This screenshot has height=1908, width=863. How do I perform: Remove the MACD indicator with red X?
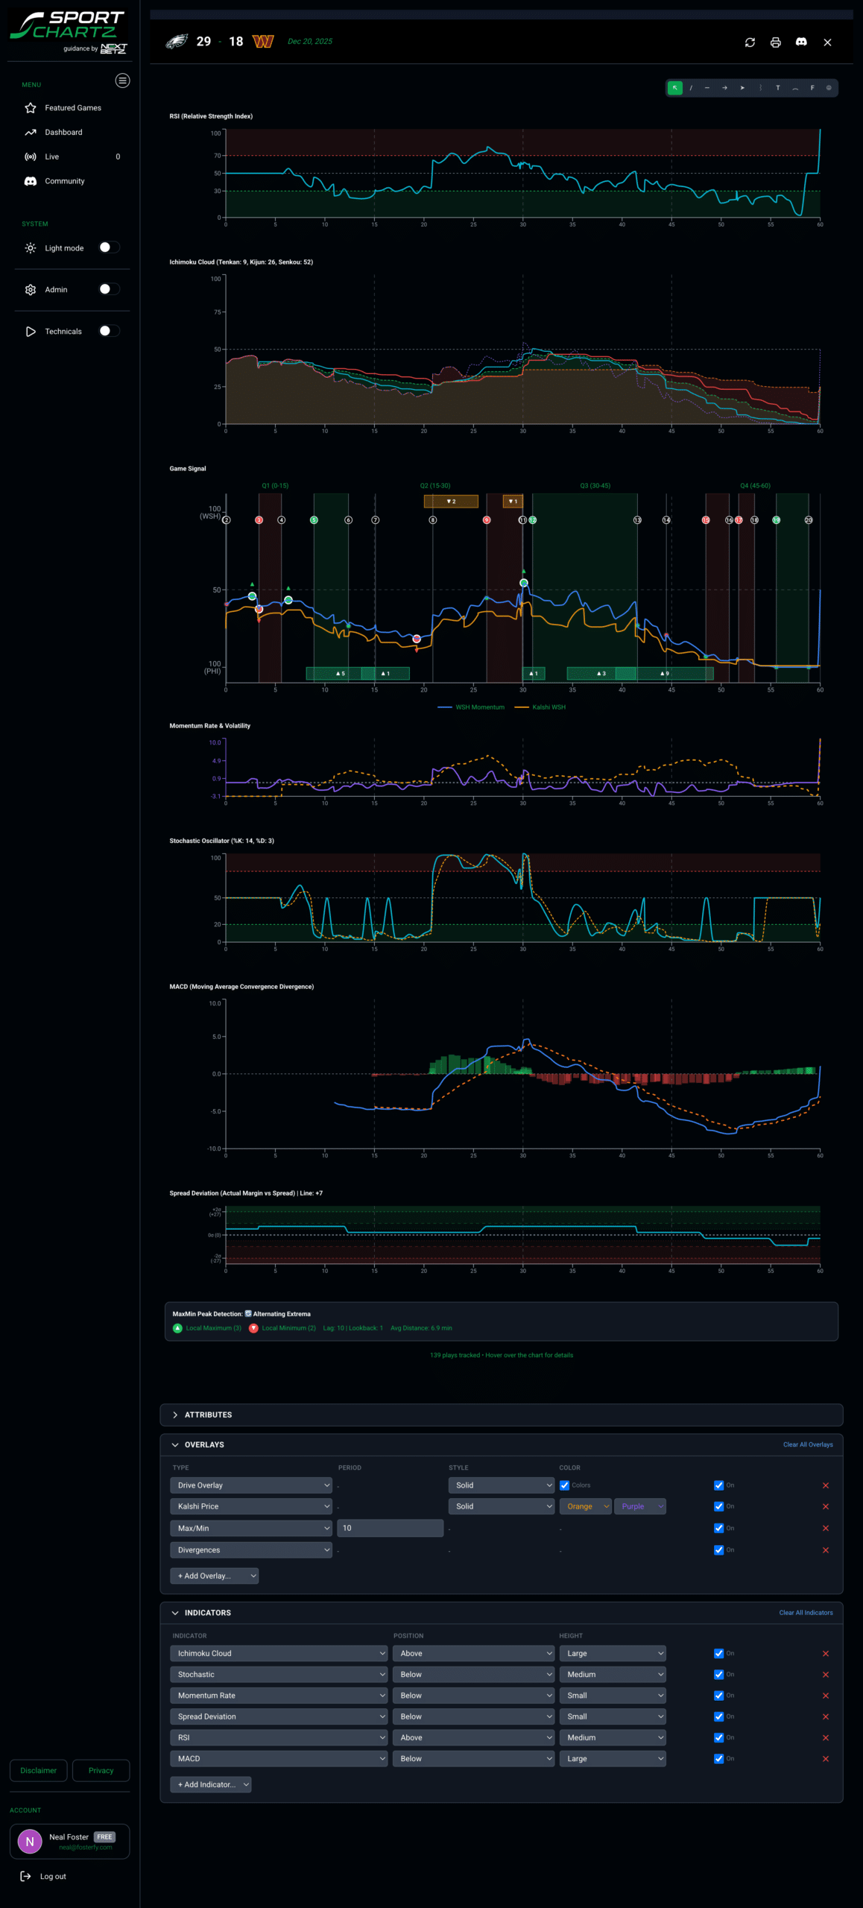pyautogui.click(x=825, y=1758)
